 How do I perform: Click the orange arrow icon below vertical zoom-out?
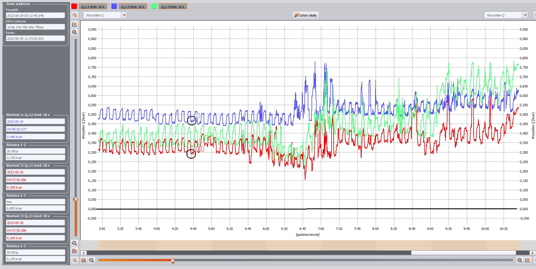click(x=74, y=251)
